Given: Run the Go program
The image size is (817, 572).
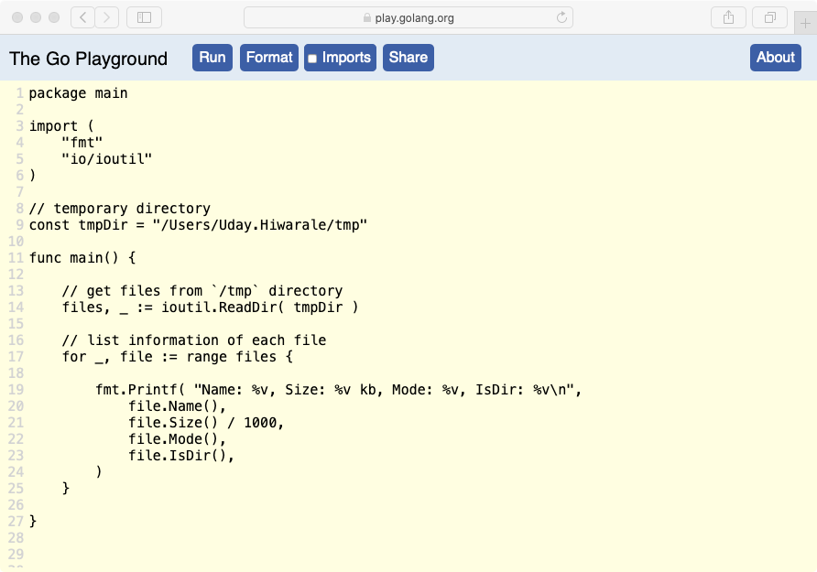Looking at the screenshot, I should click(x=212, y=58).
